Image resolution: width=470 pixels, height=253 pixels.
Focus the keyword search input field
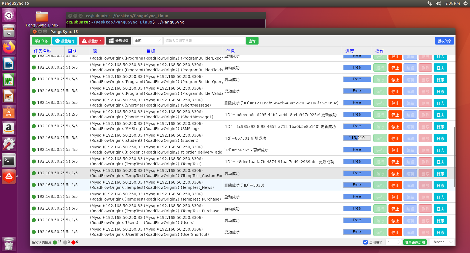coord(204,41)
